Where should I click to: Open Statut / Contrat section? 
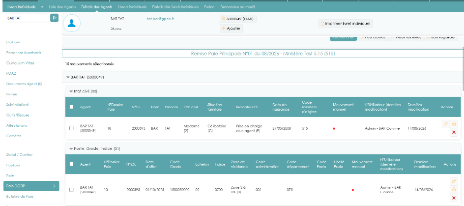point(19,154)
